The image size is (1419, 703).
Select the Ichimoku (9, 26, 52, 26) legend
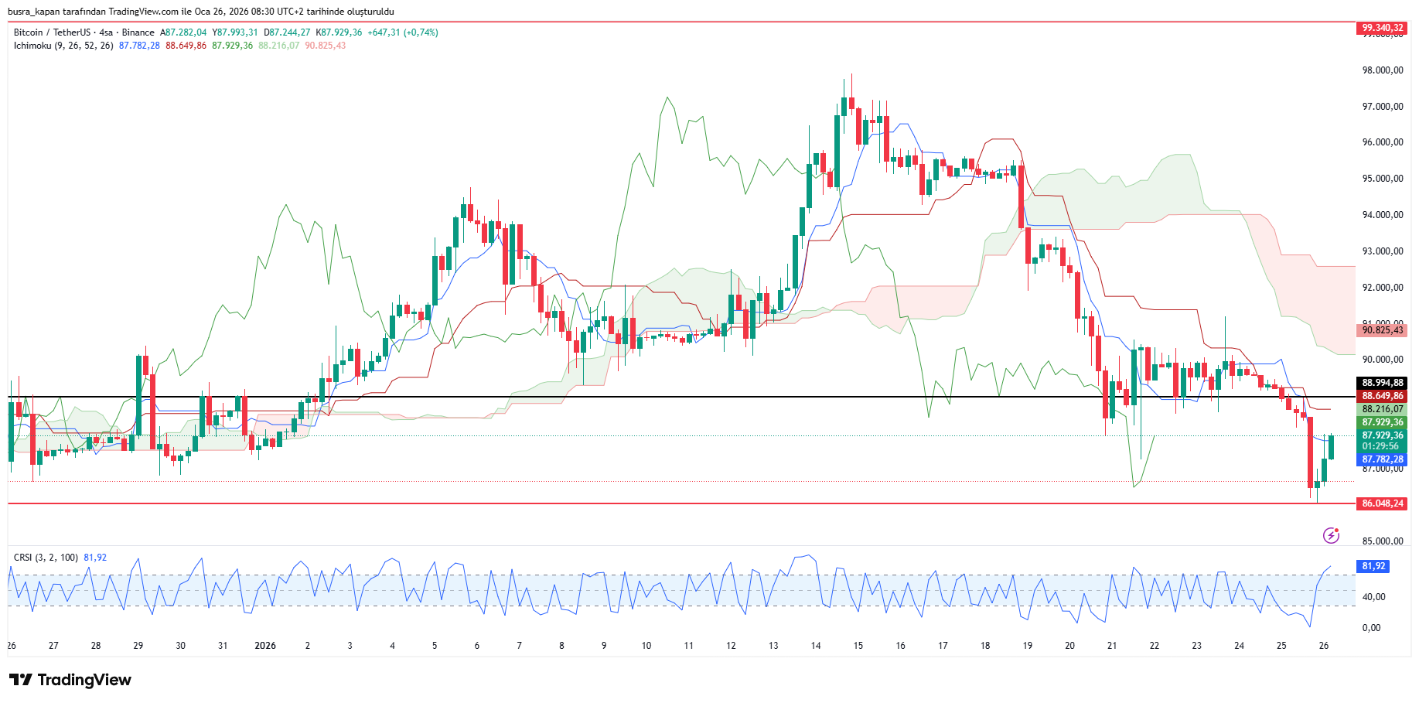tap(63, 46)
